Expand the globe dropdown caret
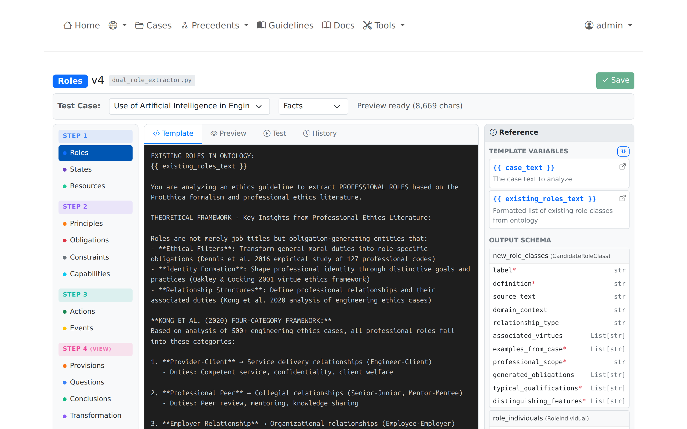This screenshot has width=687, height=429. [124, 25]
